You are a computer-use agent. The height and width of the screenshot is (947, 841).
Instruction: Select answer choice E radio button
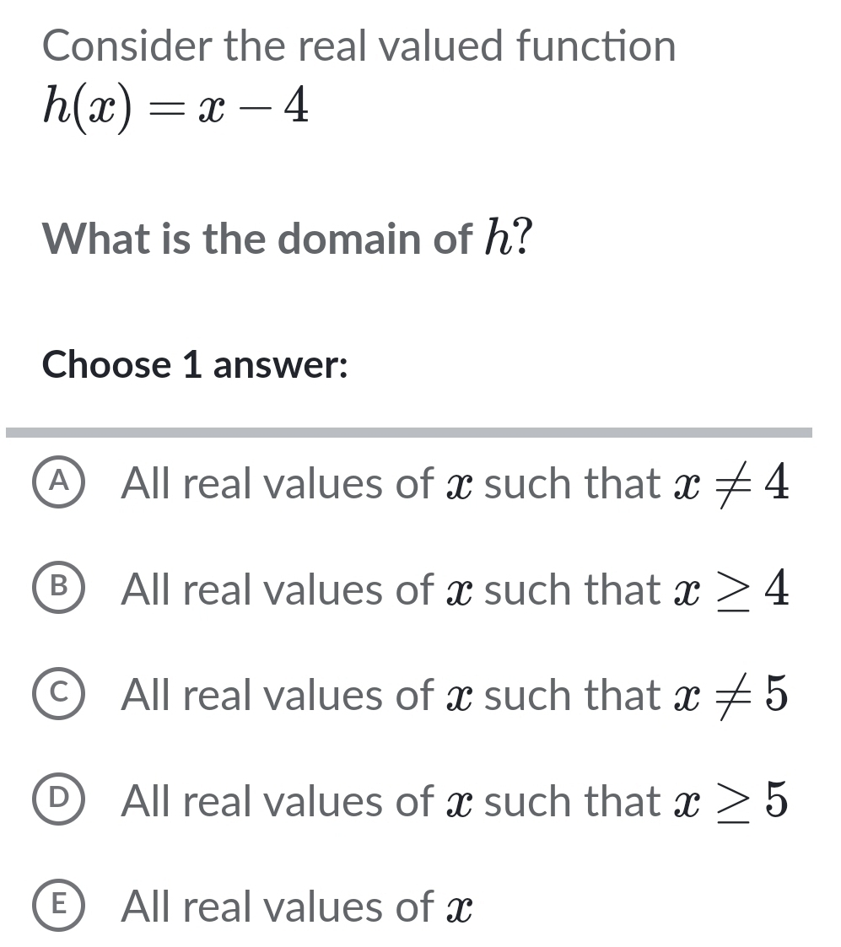pos(58,907)
